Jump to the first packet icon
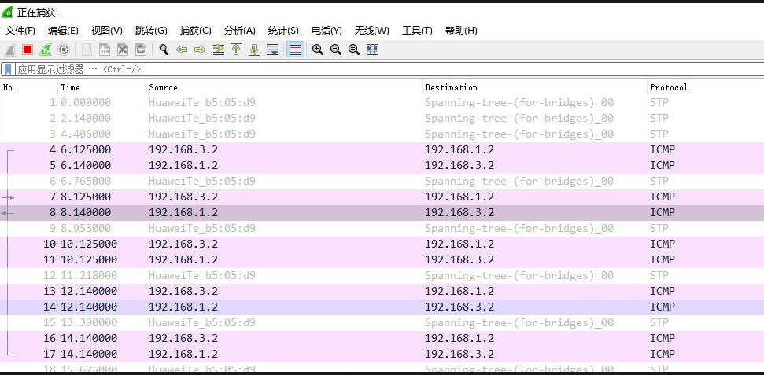Screen dimensions: 764x375 coord(236,50)
